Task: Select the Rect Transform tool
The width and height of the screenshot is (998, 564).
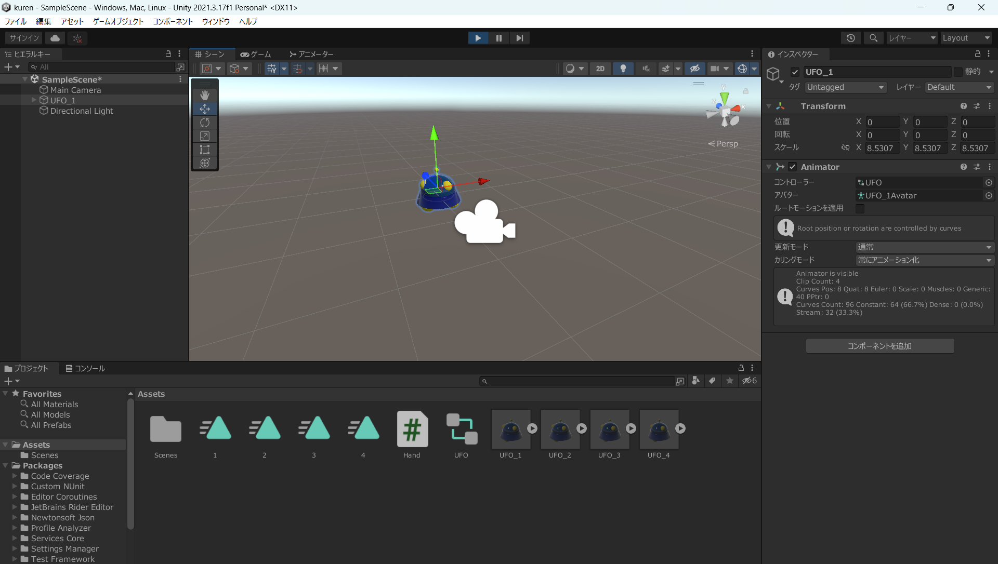Action: pyautogui.click(x=205, y=150)
